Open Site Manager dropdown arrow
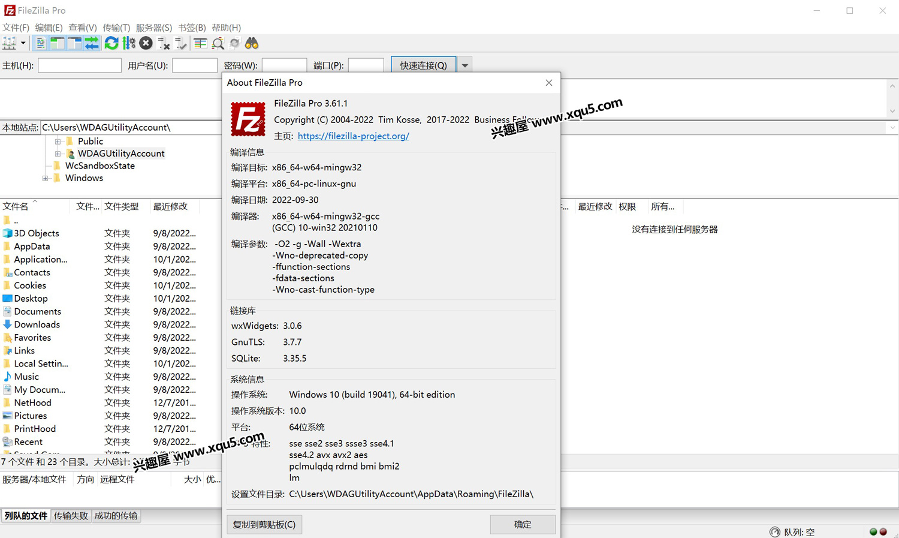This screenshot has width=899, height=538. 23,43
